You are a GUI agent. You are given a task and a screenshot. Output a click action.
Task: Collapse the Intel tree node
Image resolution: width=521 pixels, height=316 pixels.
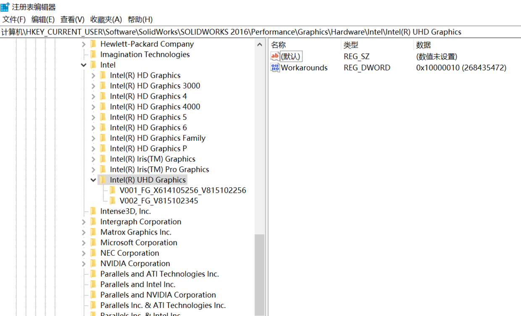[x=84, y=65]
